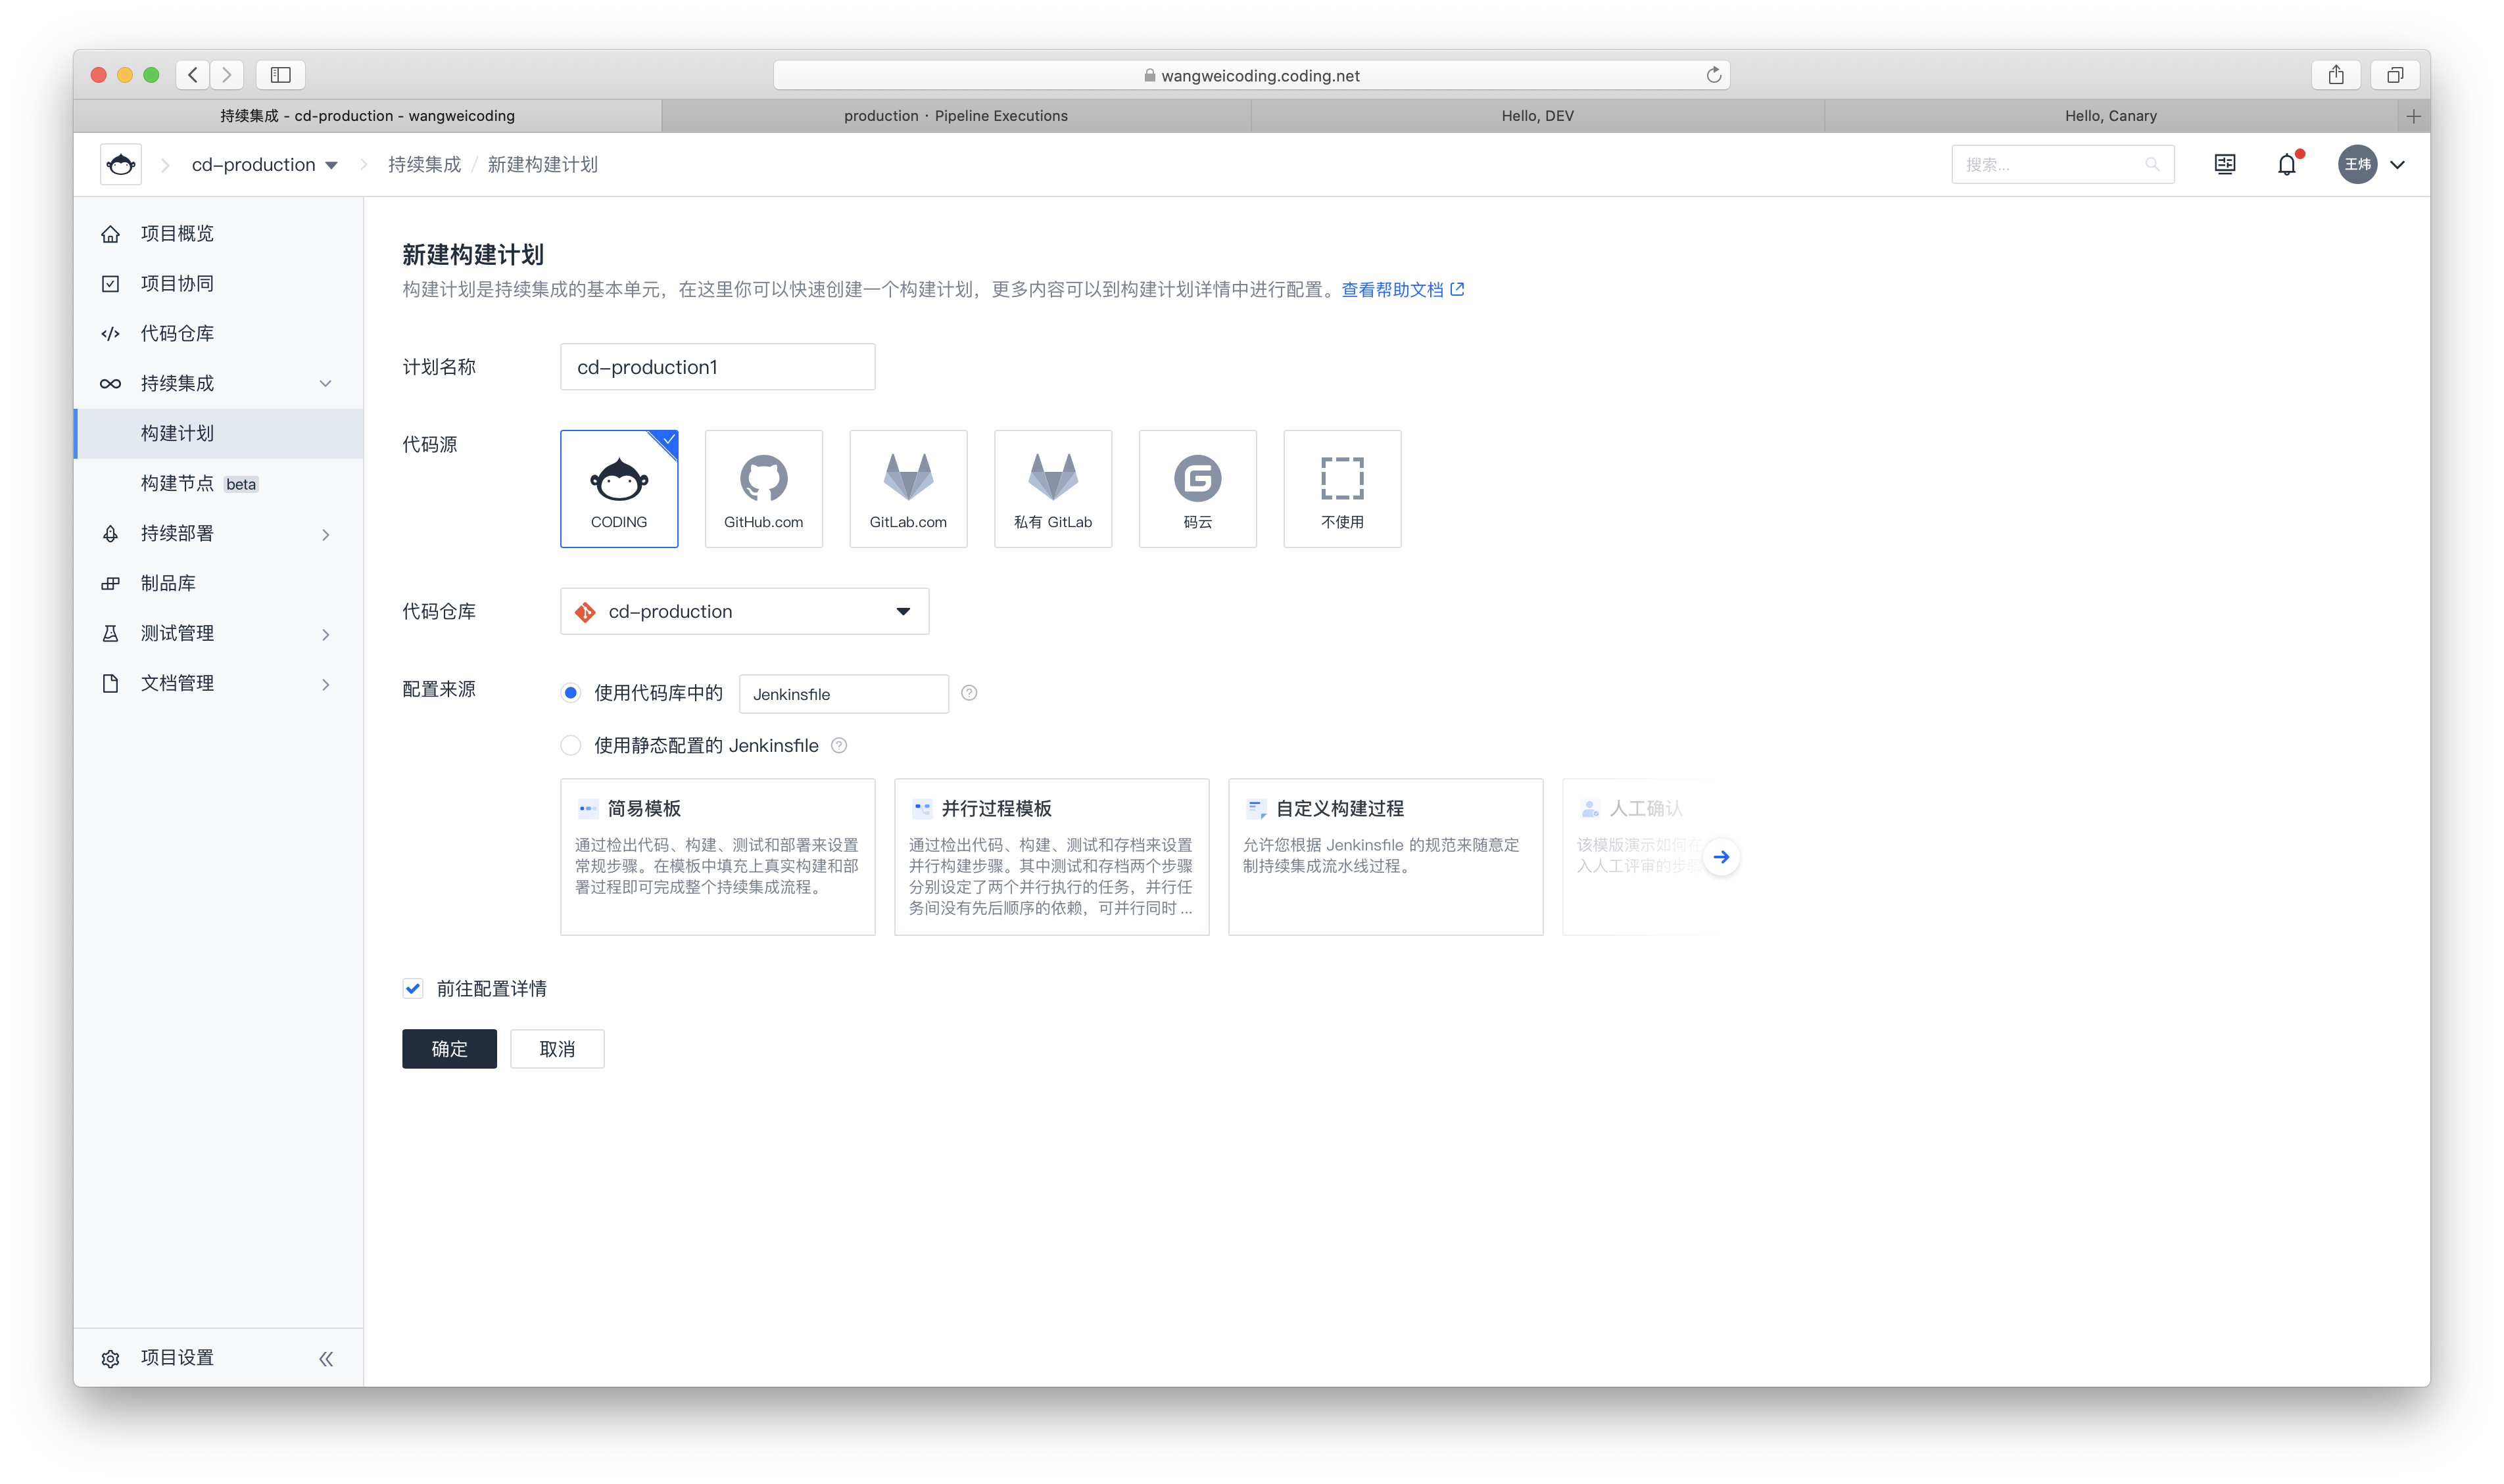Click help icon beside 使用静态配置的 Jenkinsfile
This screenshot has height=1484, width=2504.
point(839,745)
